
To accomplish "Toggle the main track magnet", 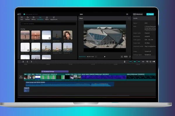I will (130, 61).
